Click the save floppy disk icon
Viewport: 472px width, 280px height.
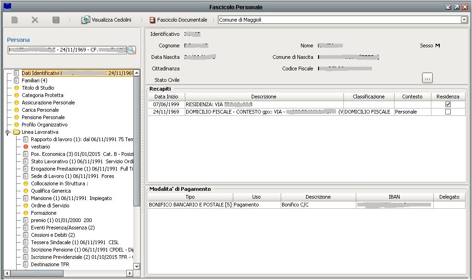[56, 20]
